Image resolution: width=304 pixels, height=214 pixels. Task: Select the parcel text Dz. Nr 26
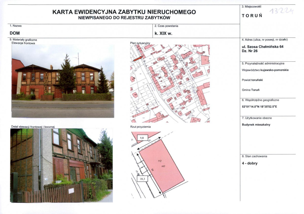point(250,51)
